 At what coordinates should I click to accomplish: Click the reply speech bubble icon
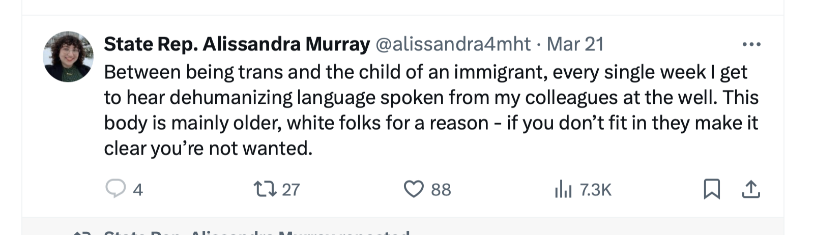[115, 189]
